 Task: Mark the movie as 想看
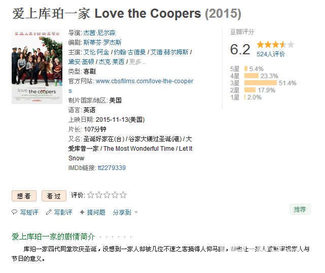[24, 196]
